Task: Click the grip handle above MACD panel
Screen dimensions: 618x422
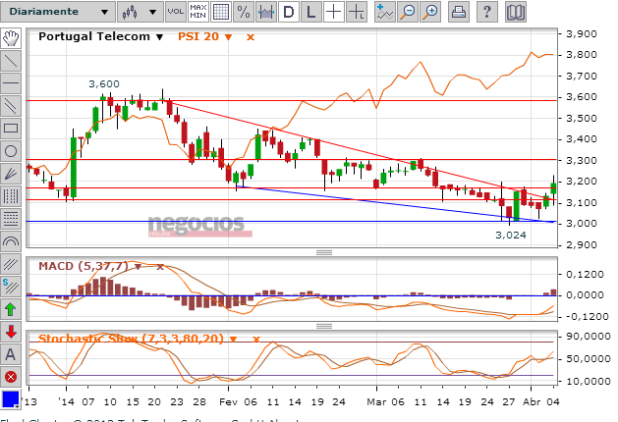Action: click(324, 252)
